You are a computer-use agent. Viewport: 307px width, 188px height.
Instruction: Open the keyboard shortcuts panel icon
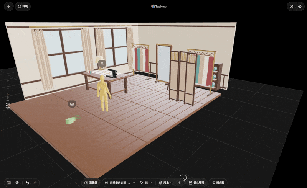pyautogui.click(x=8, y=183)
